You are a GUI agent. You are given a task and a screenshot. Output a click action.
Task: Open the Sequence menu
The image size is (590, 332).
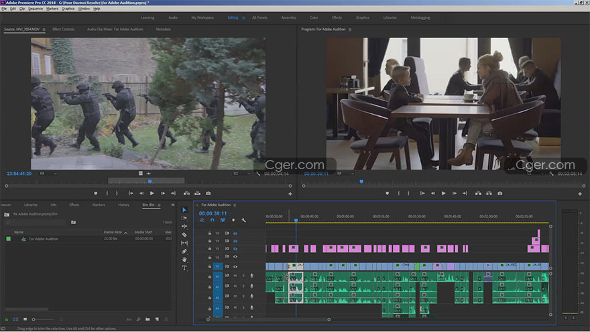(x=36, y=9)
